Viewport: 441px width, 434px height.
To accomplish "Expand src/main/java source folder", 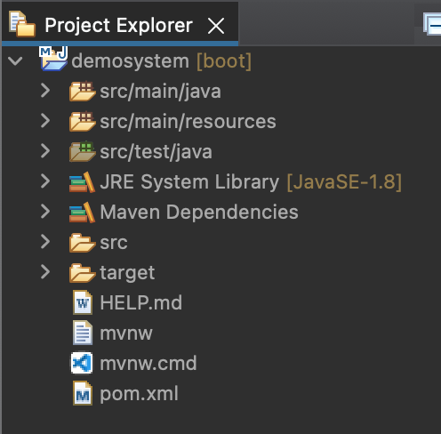I will [x=45, y=91].
